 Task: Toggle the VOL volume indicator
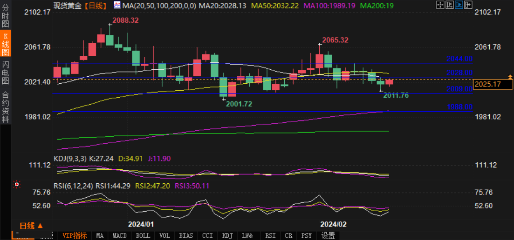pyautogui.click(x=164, y=236)
